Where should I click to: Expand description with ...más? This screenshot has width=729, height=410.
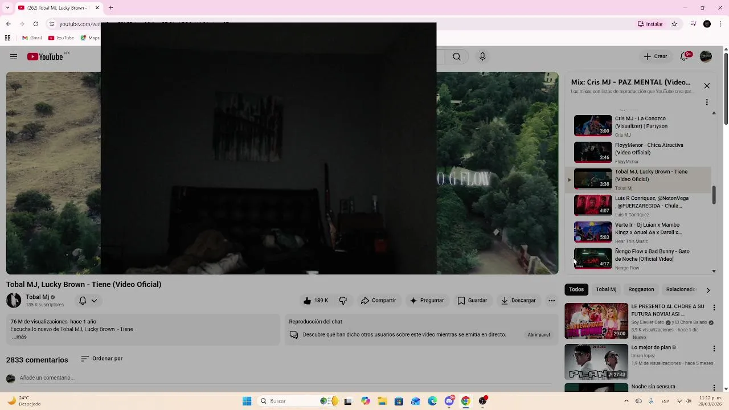pyautogui.click(x=19, y=337)
